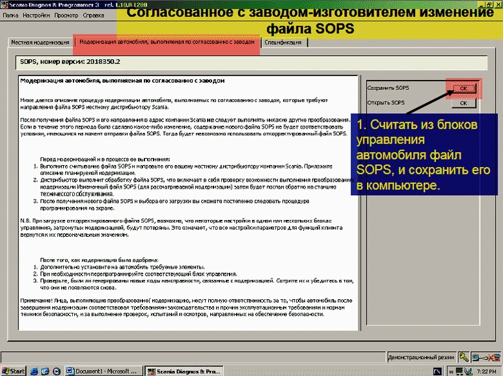
Task: Click the key icon in status bar
Action: point(464,357)
